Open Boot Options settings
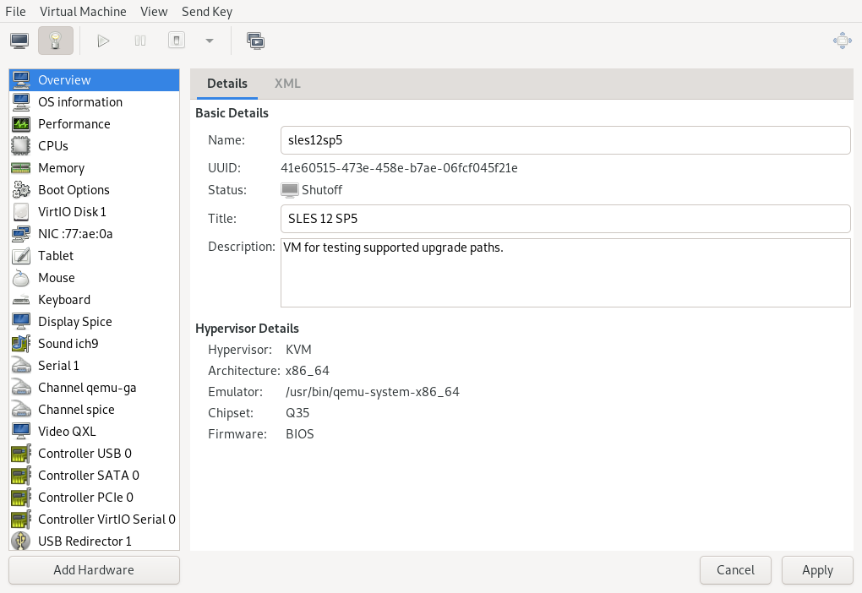Viewport: 862px width, 593px height. click(x=74, y=190)
